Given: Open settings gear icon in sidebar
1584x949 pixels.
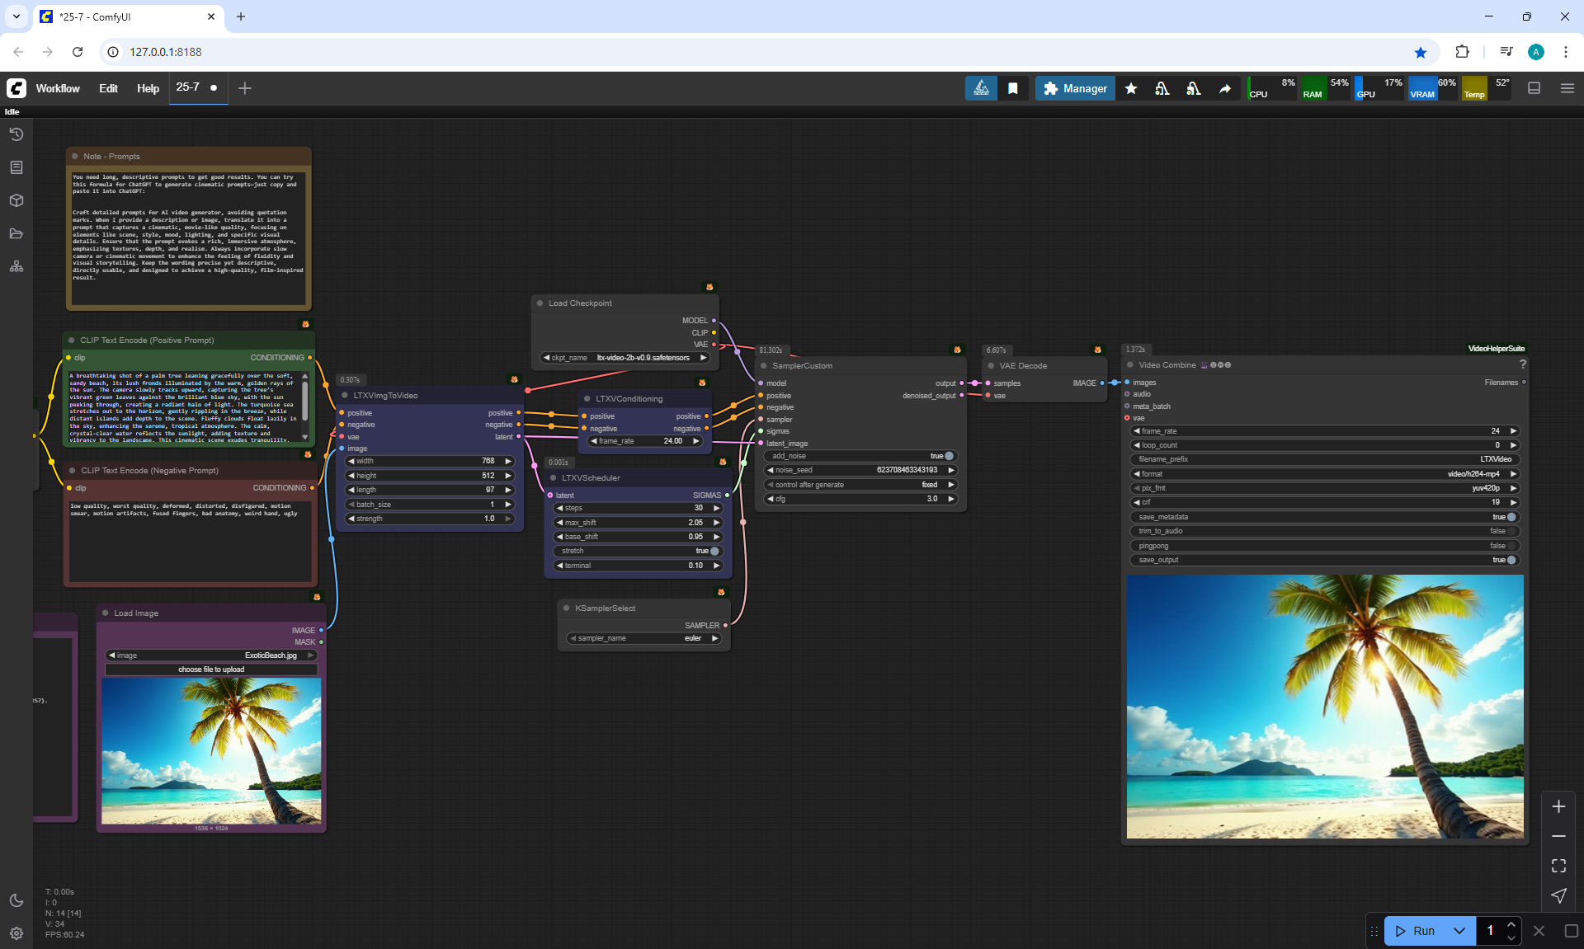Looking at the screenshot, I should coord(16,933).
